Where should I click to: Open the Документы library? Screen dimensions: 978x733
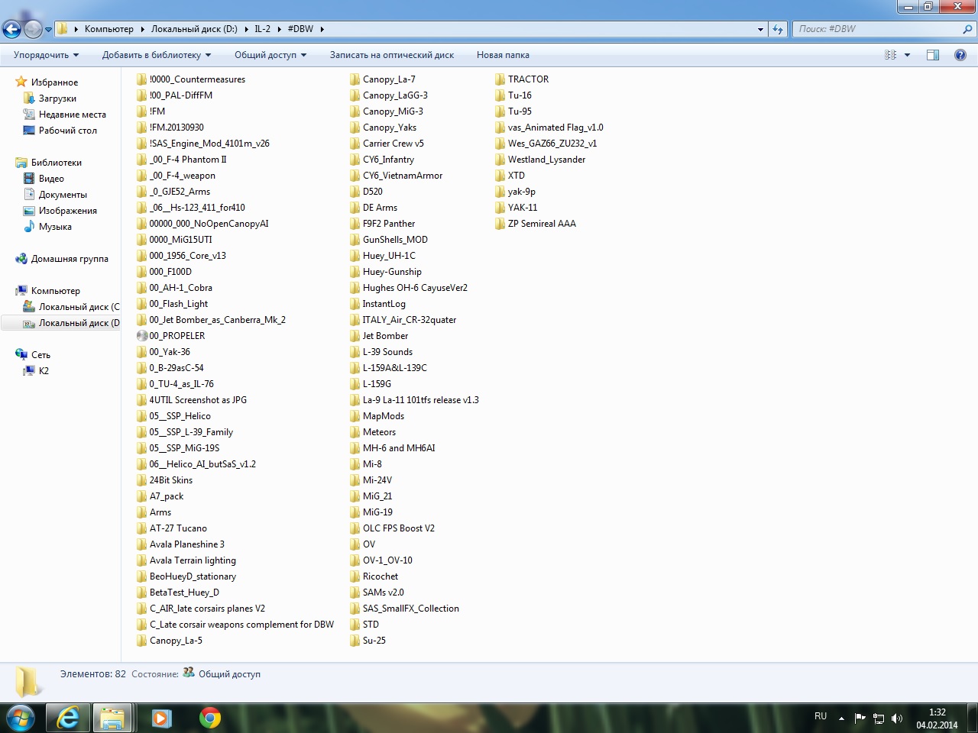pos(63,195)
